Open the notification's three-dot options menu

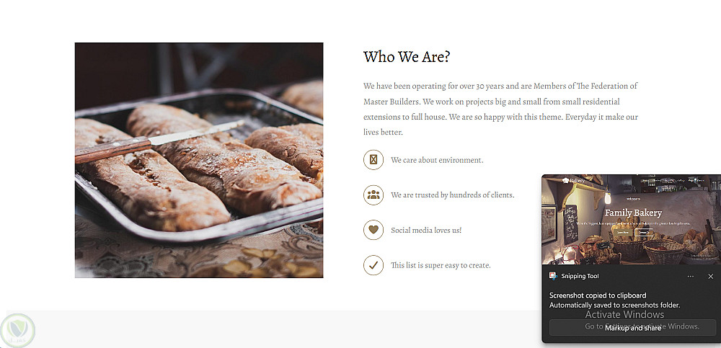(x=690, y=277)
